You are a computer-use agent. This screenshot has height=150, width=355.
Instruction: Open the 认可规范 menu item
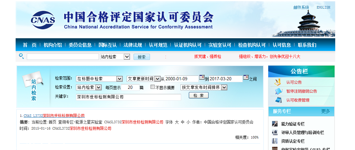(158, 45)
